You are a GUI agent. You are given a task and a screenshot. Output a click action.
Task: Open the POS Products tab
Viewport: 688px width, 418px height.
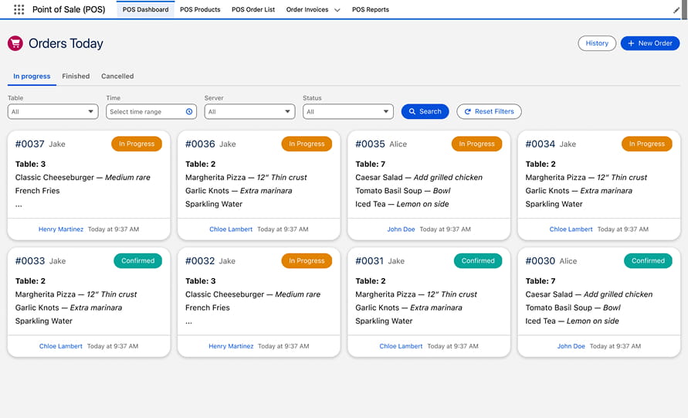point(200,10)
